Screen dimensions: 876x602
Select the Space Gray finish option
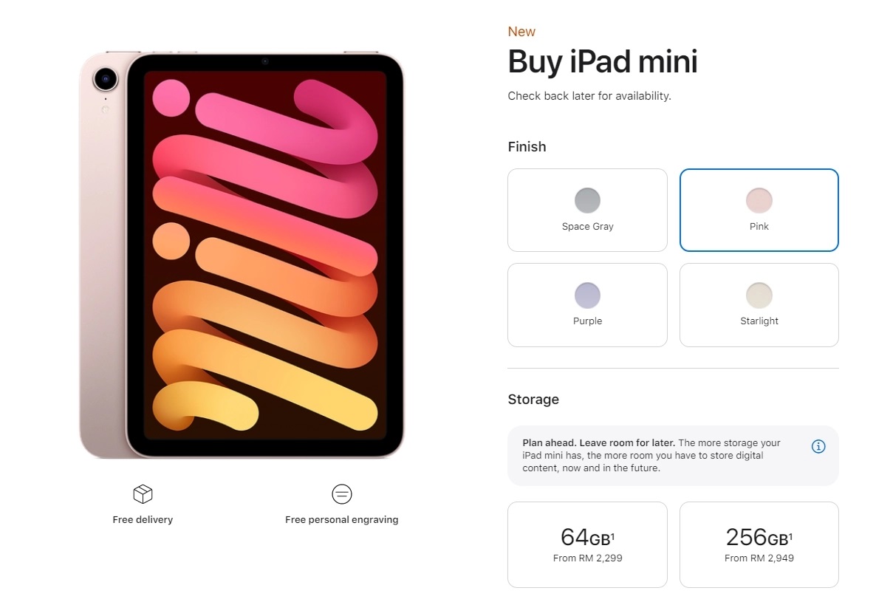pyautogui.click(x=587, y=210)
